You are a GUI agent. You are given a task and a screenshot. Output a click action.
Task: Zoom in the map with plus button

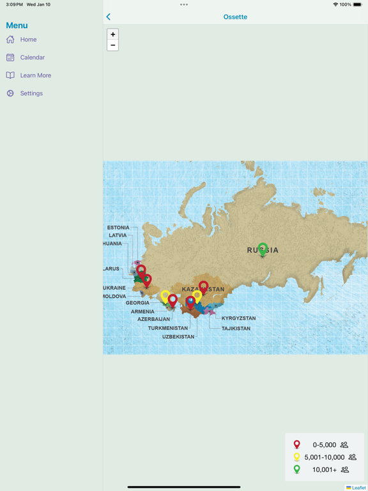click(112, 34)
